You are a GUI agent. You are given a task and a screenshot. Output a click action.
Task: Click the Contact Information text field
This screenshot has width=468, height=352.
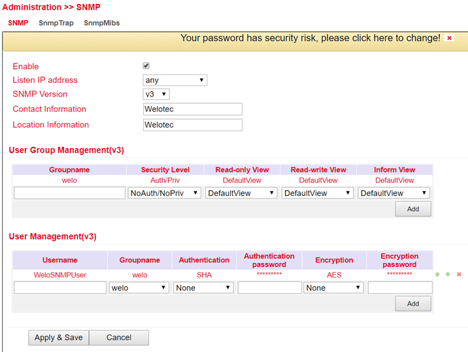coord(192,109)
